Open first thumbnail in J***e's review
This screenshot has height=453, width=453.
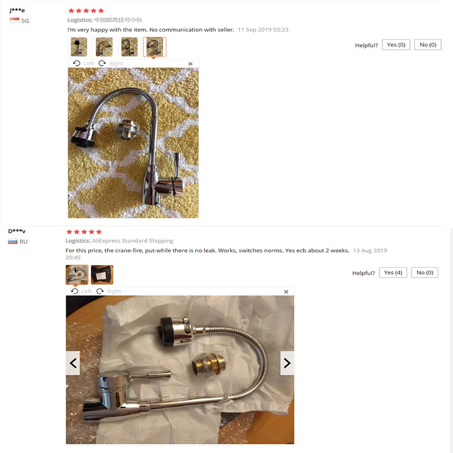(79, 47)
